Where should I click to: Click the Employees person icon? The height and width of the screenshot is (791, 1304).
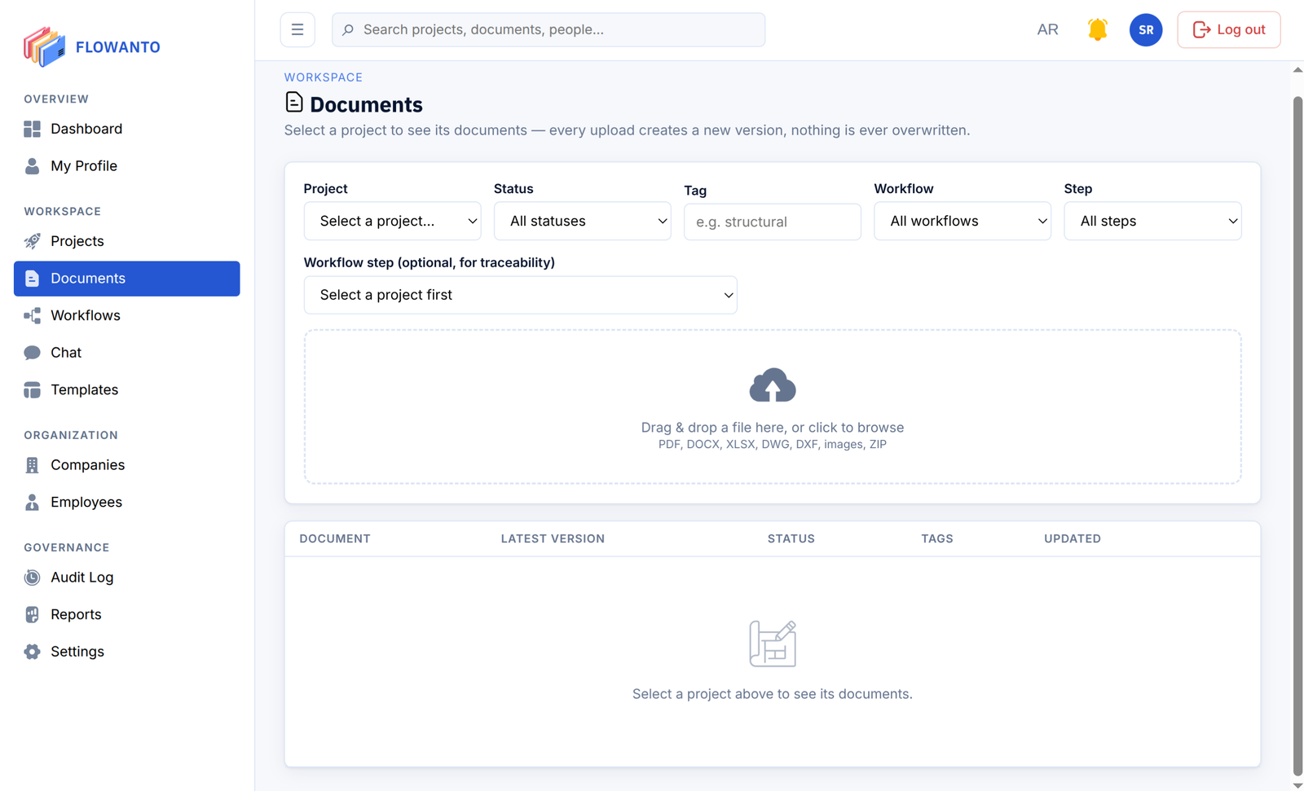coord(32,503)
